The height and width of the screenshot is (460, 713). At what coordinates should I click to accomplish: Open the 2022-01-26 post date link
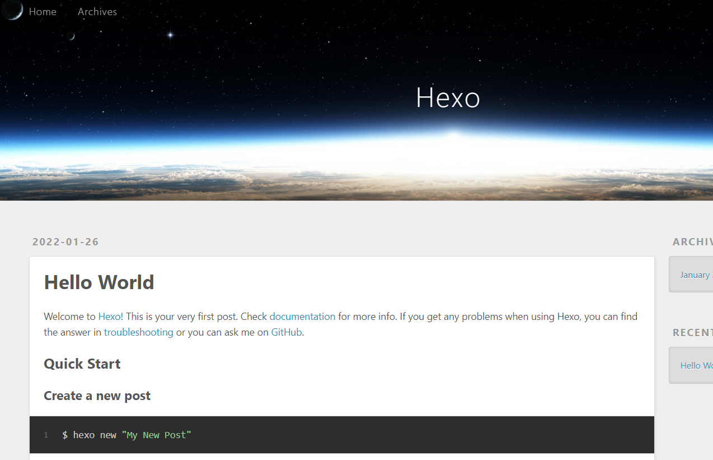[x=65, y=242]
